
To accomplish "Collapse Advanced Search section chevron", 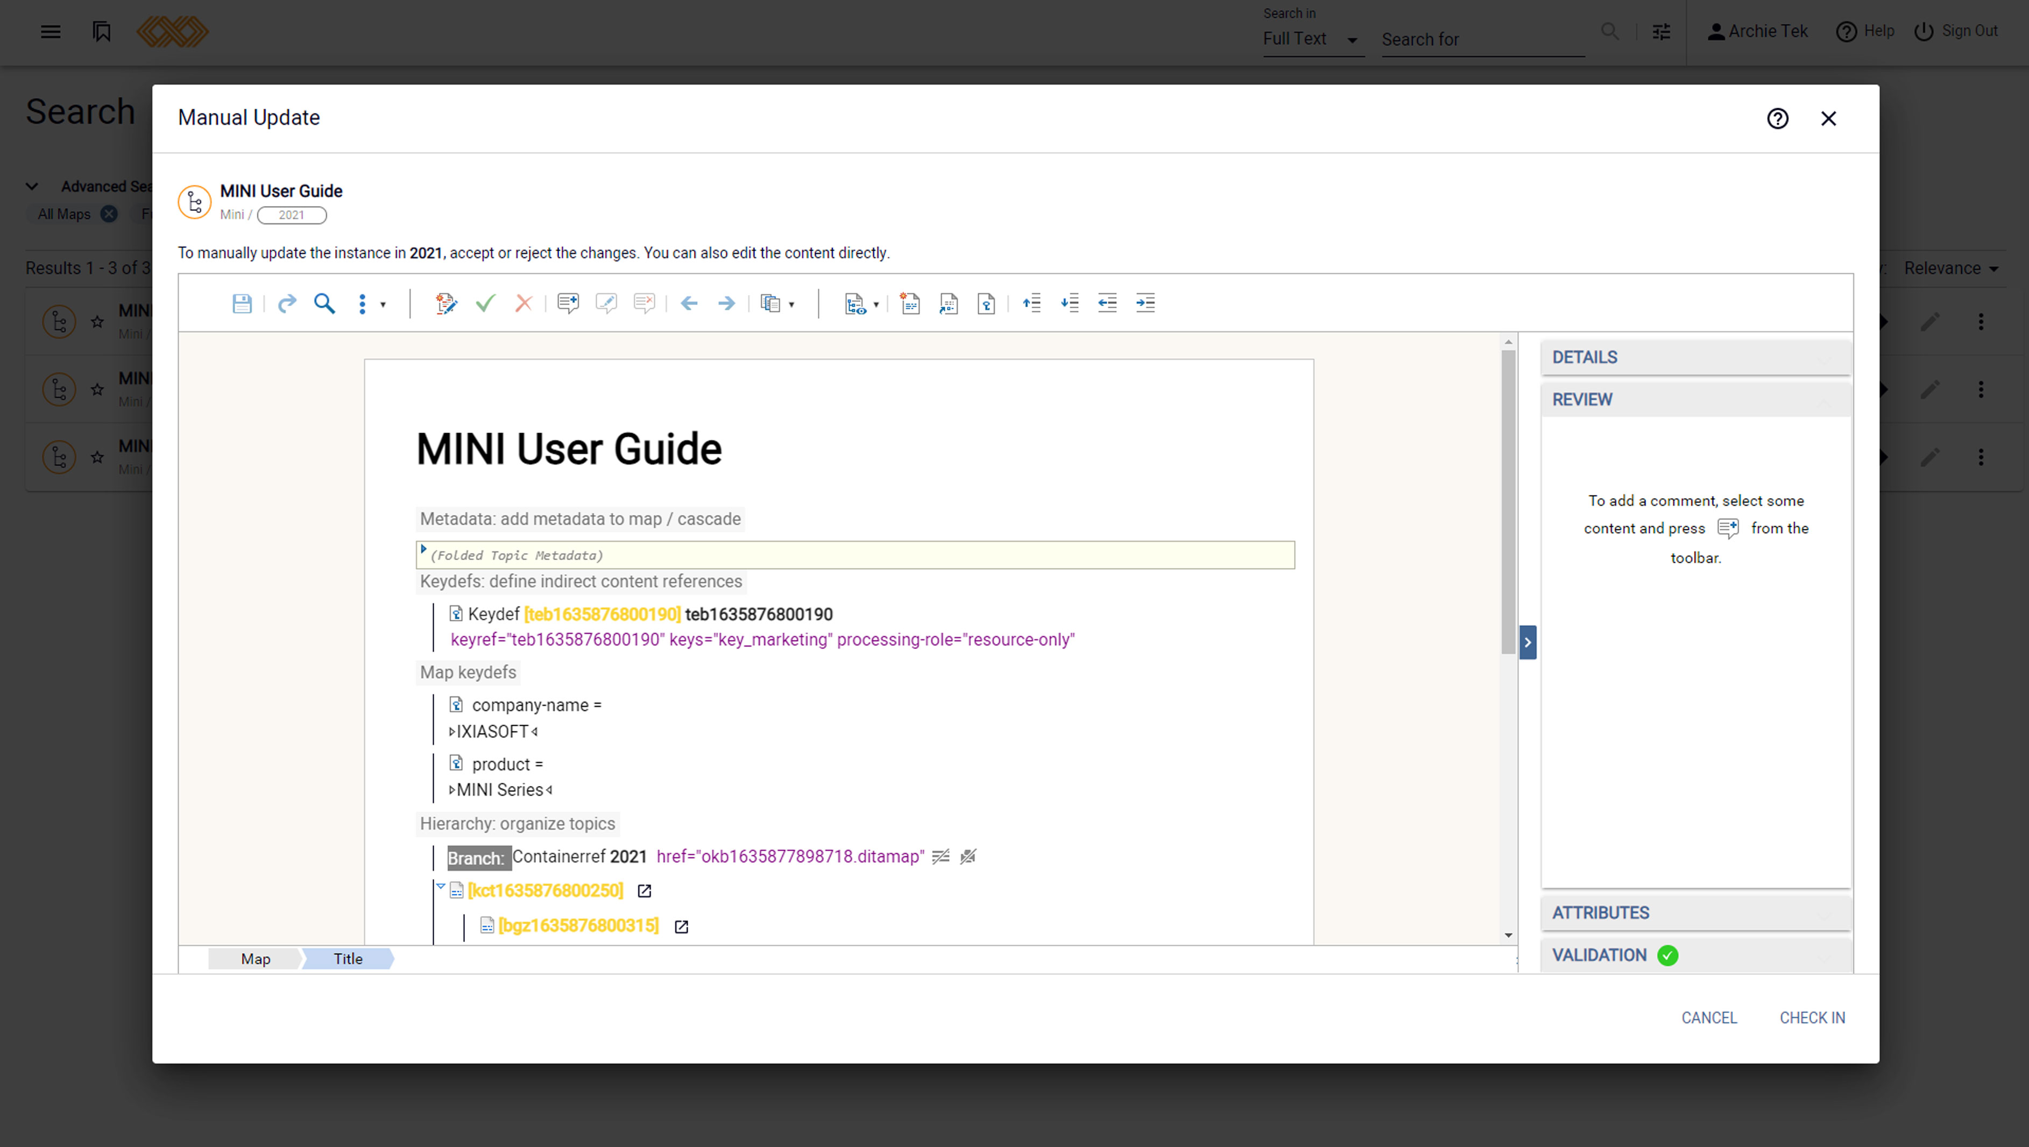I will click(32, 187).
